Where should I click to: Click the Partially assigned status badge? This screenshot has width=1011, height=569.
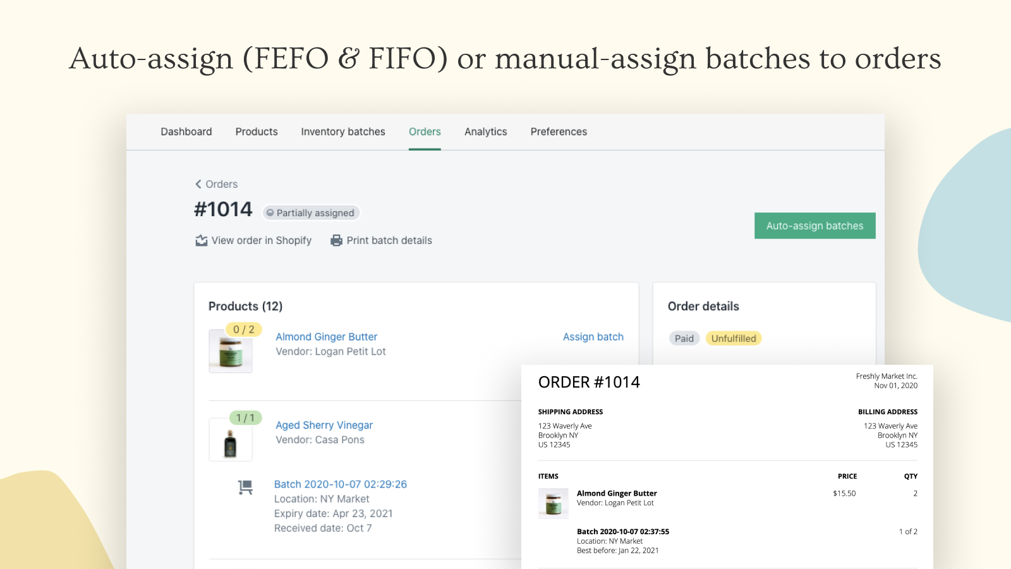311,213
